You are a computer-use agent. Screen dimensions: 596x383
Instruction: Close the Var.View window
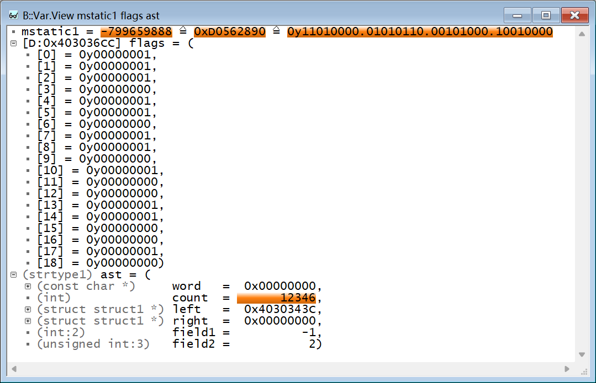pos(574,15)
